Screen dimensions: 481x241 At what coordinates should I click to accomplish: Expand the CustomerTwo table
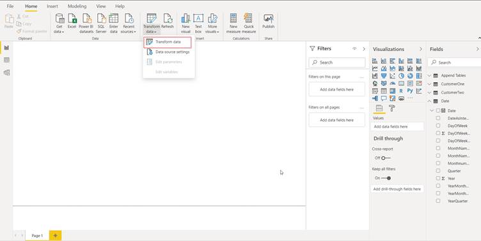pyautogui.click(x=430, y=92)
